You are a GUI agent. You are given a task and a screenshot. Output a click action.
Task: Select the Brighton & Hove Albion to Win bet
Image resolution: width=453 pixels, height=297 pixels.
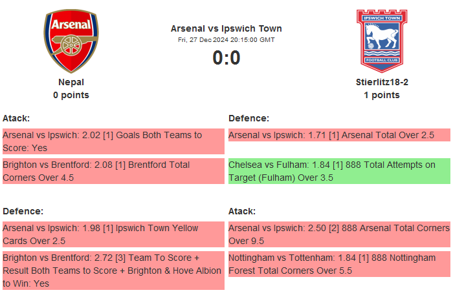pyautogui.click(x=113, y=271)
